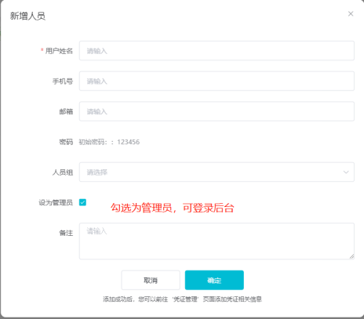Image resolution: width=364 pixels, height=319 pixels.
Task: Click the 备注 textarea resize handle
Action: 351,256
